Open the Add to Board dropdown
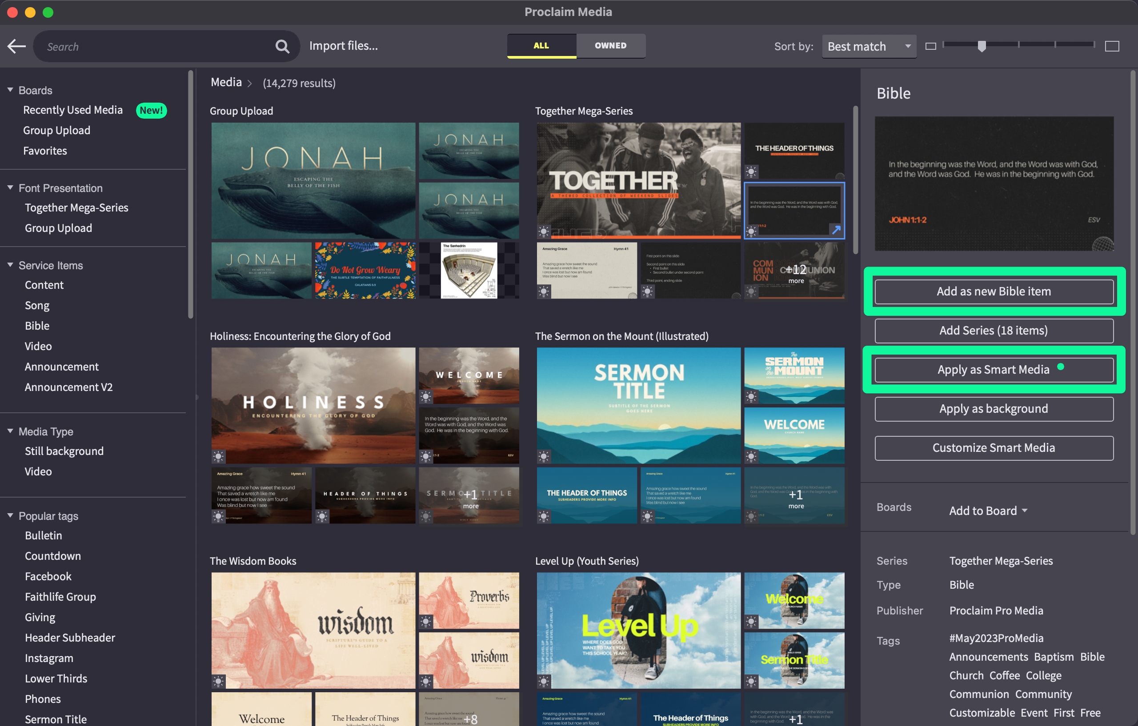Image resolution: width=1138 pixels, height=726 pixels. click(988, 511)
